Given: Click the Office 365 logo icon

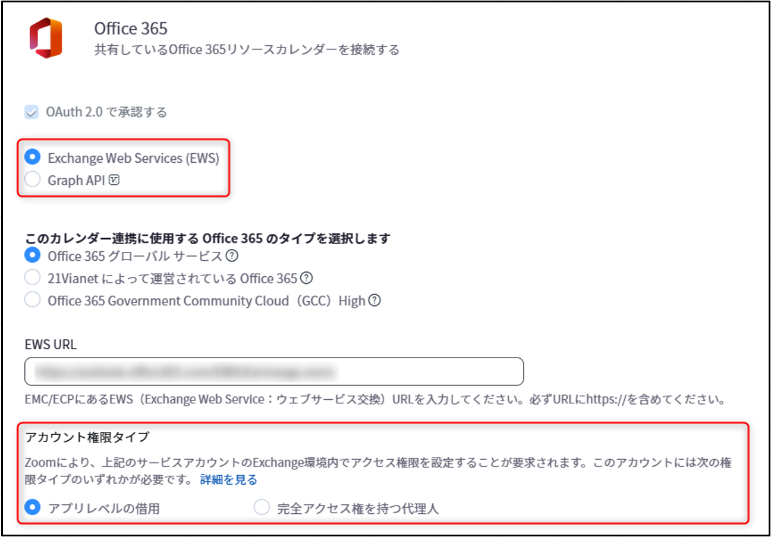Looking at the screenshot, I should pyautogui.click(x=46, y=39).
